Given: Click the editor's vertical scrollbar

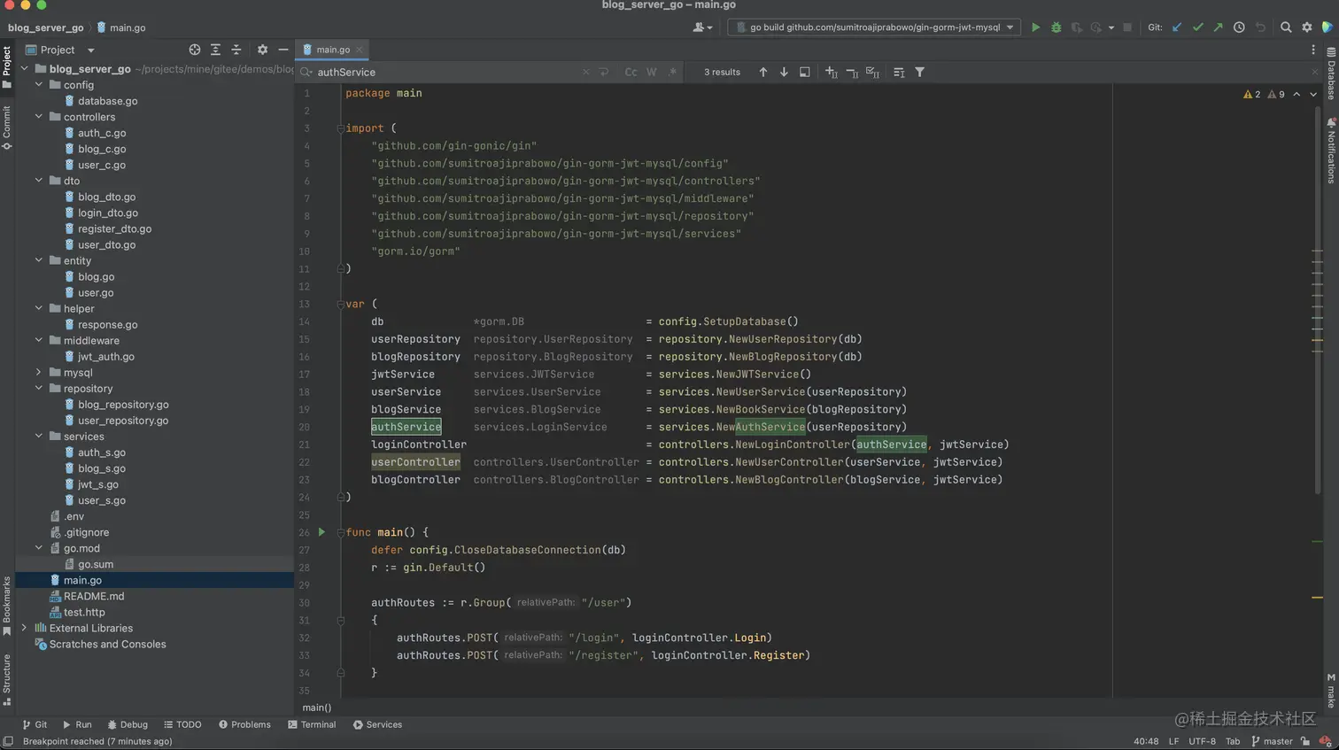Looking at the screenshot, I should tap(1317, 301).
